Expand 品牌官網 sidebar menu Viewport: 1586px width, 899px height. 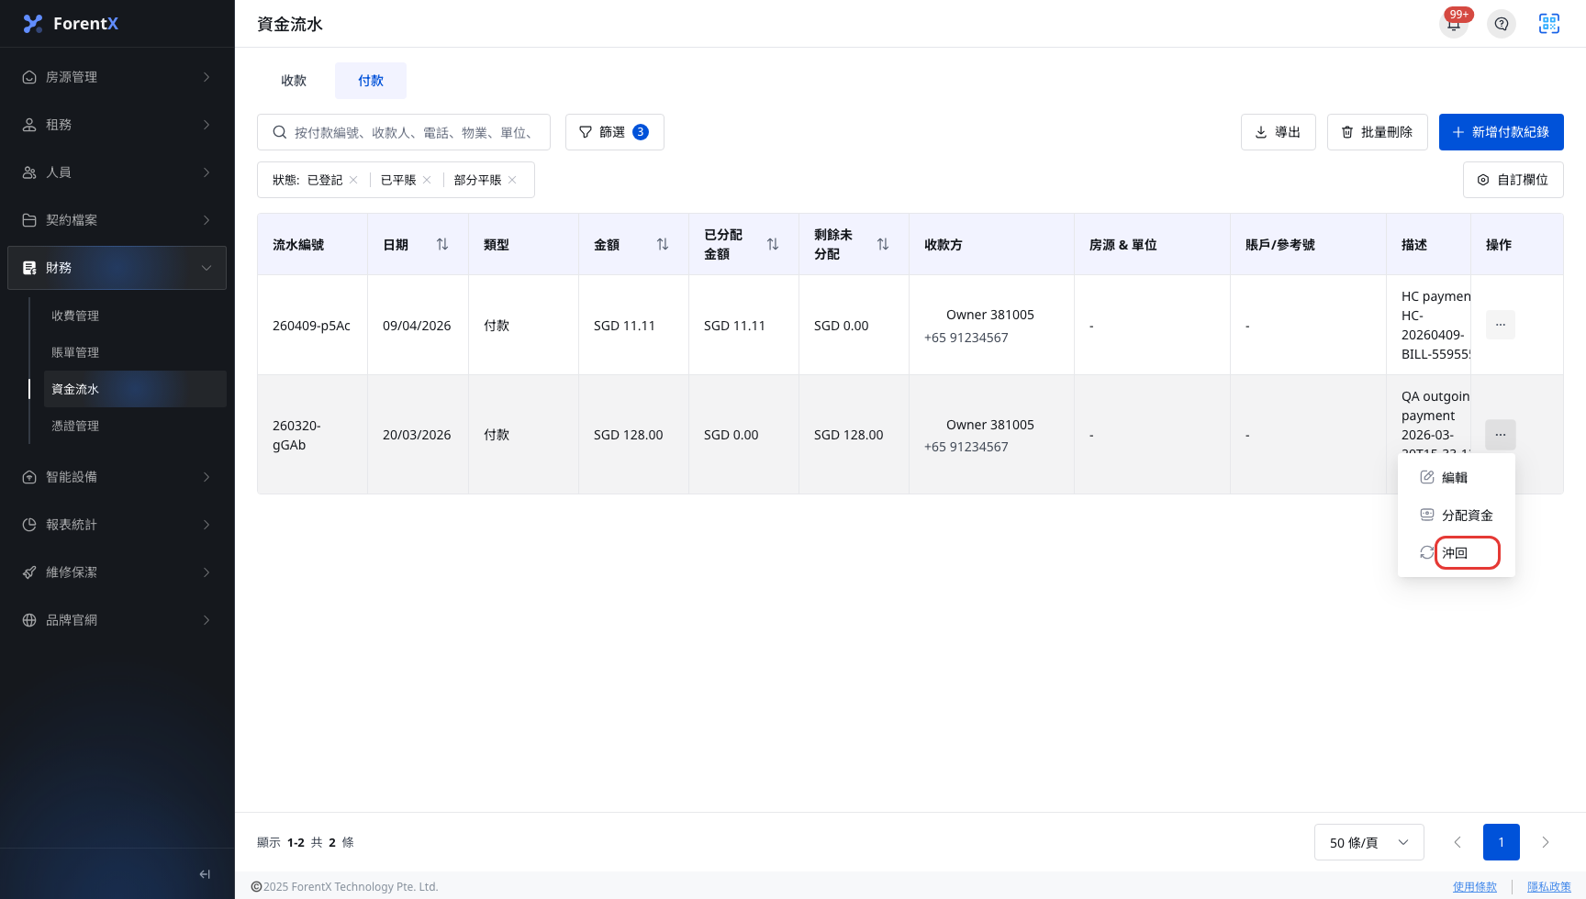pyautogui.click(x=117, y=620)
